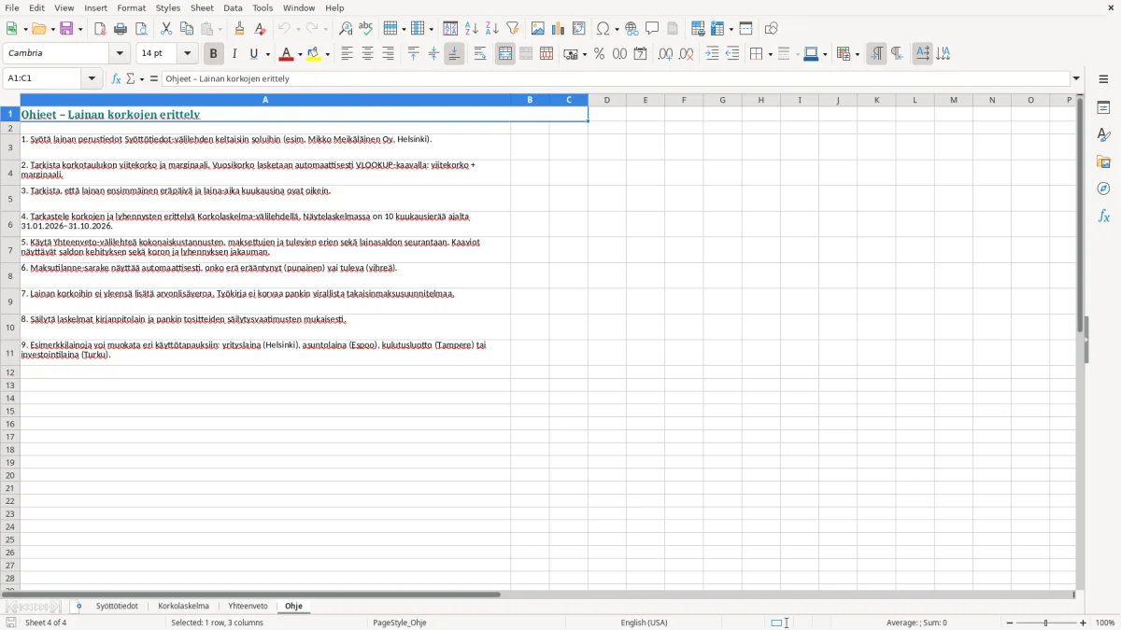
Task: Export directly as PDF
Action: click(x=100, y=29)
